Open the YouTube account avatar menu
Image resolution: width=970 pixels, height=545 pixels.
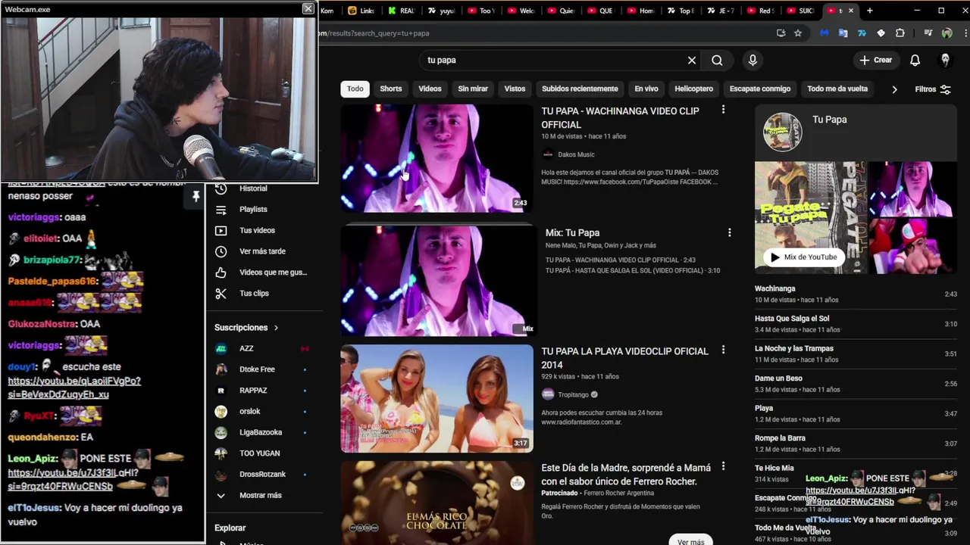[x=945, y=60]
